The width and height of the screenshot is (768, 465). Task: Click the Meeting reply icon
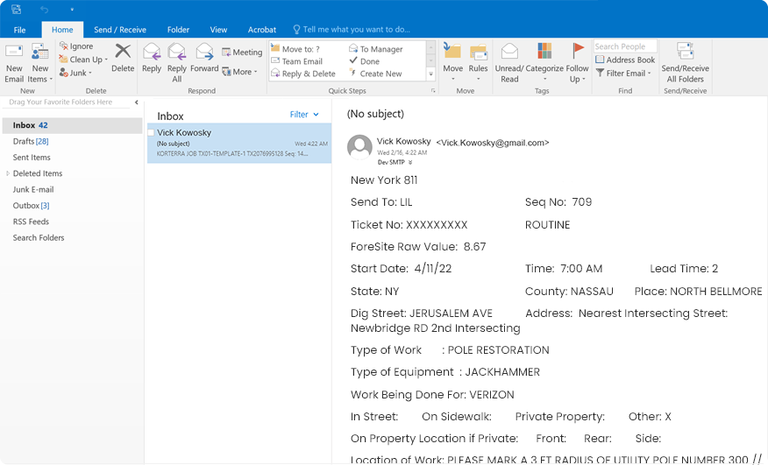pos(226,52)
